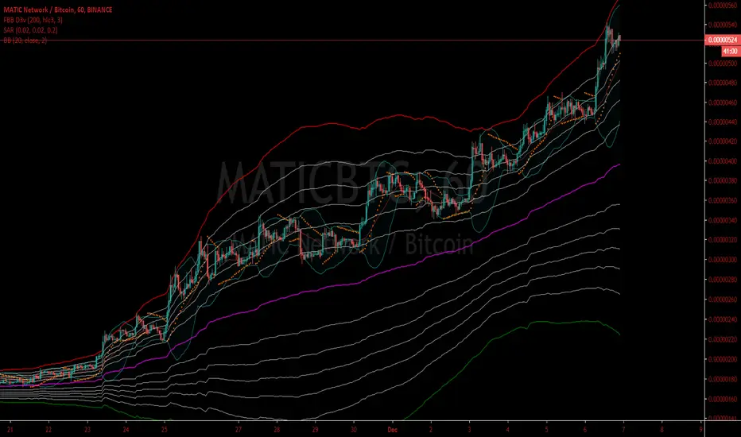Viewport: 741px width, 437px height.
Task: Click the date 27 on time axis
Action: pyautogui.click(x=239, y=429)
